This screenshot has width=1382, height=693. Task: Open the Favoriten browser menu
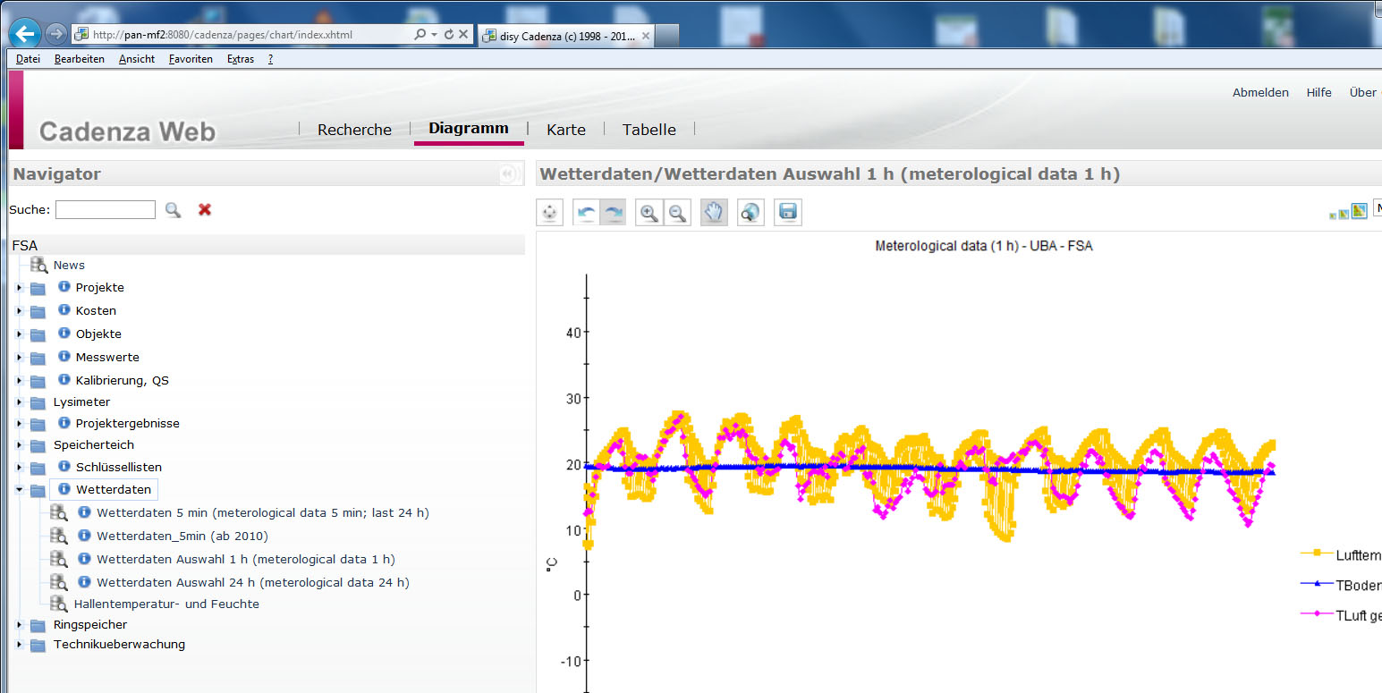pos(191,59)
